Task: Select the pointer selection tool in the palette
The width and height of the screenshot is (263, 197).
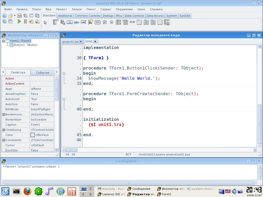Action: point(45,23)
